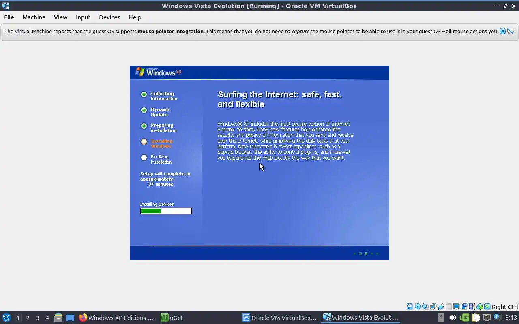Click the hard disk activity status icon
This screenshot has width=519, height=324.
click(x=410, y=307)
